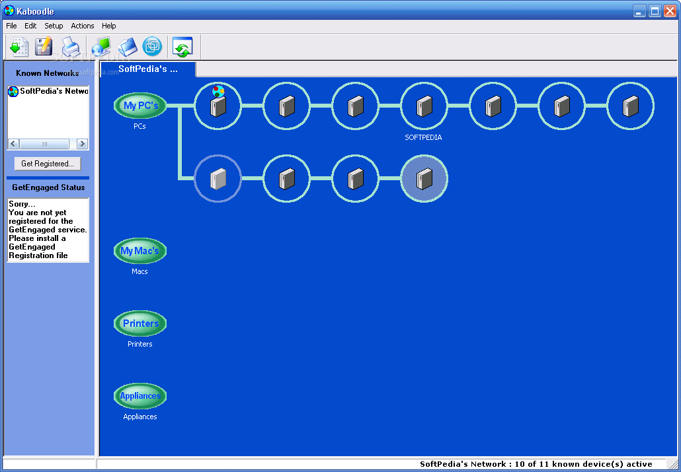The width and height of the screenshot is (681, 472).
Task: Open the File menu
Action: click(11, 26)
